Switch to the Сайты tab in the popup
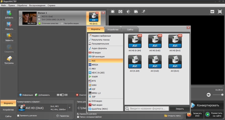Image resolution: width=225 pixels, height=120 pixels. click(x=130, y=30)
